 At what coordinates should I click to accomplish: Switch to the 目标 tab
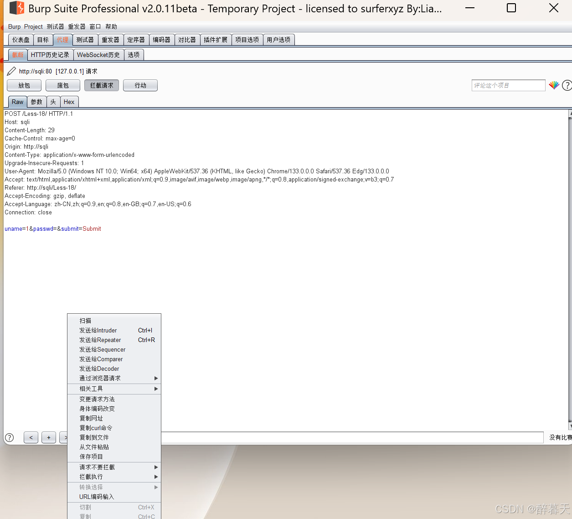point(43,40)
